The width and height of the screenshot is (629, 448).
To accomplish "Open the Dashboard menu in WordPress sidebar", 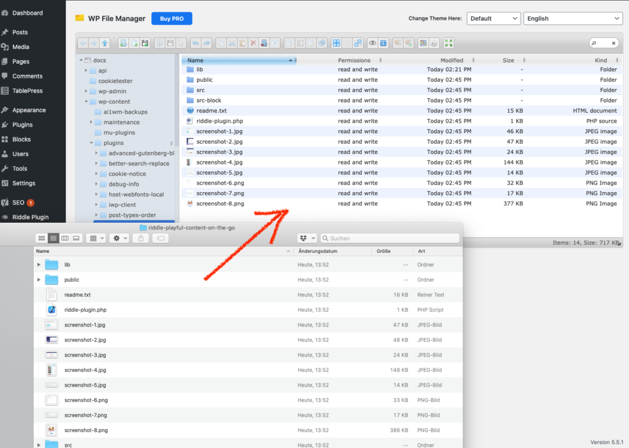I will (x=27, y=13).
